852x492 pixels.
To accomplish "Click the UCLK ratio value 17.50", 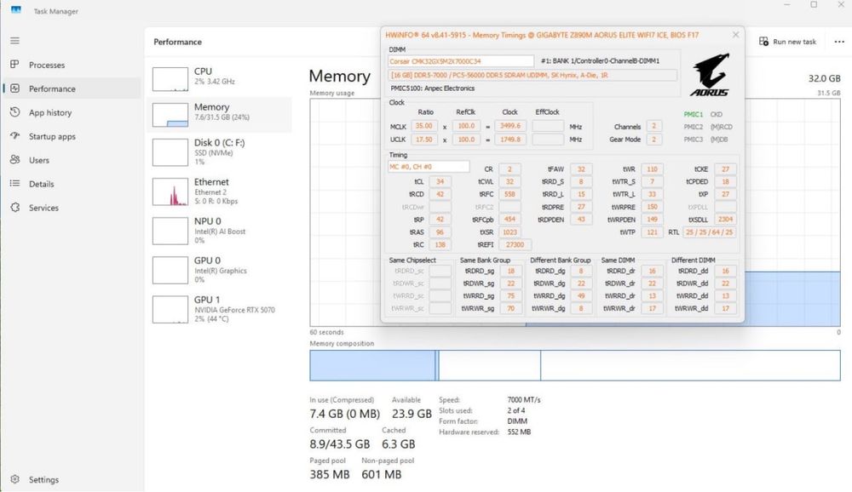I will pyautogui.click(x=423, y=140).
